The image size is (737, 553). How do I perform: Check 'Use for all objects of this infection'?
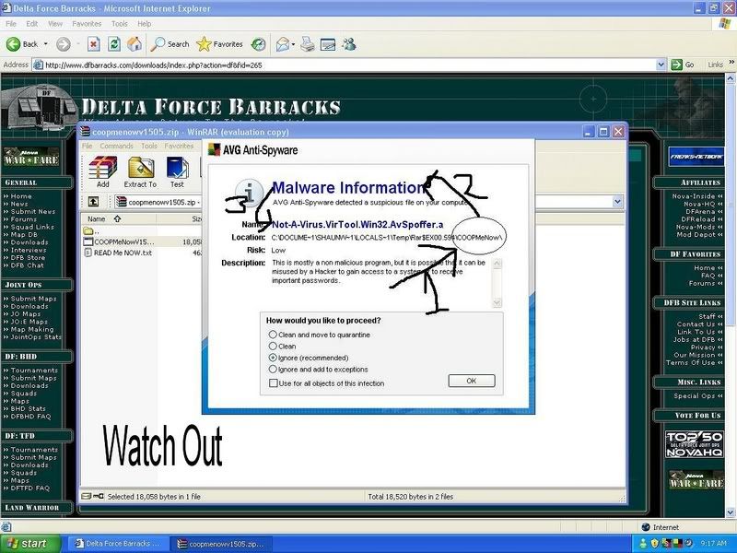(x=273, y=382)
